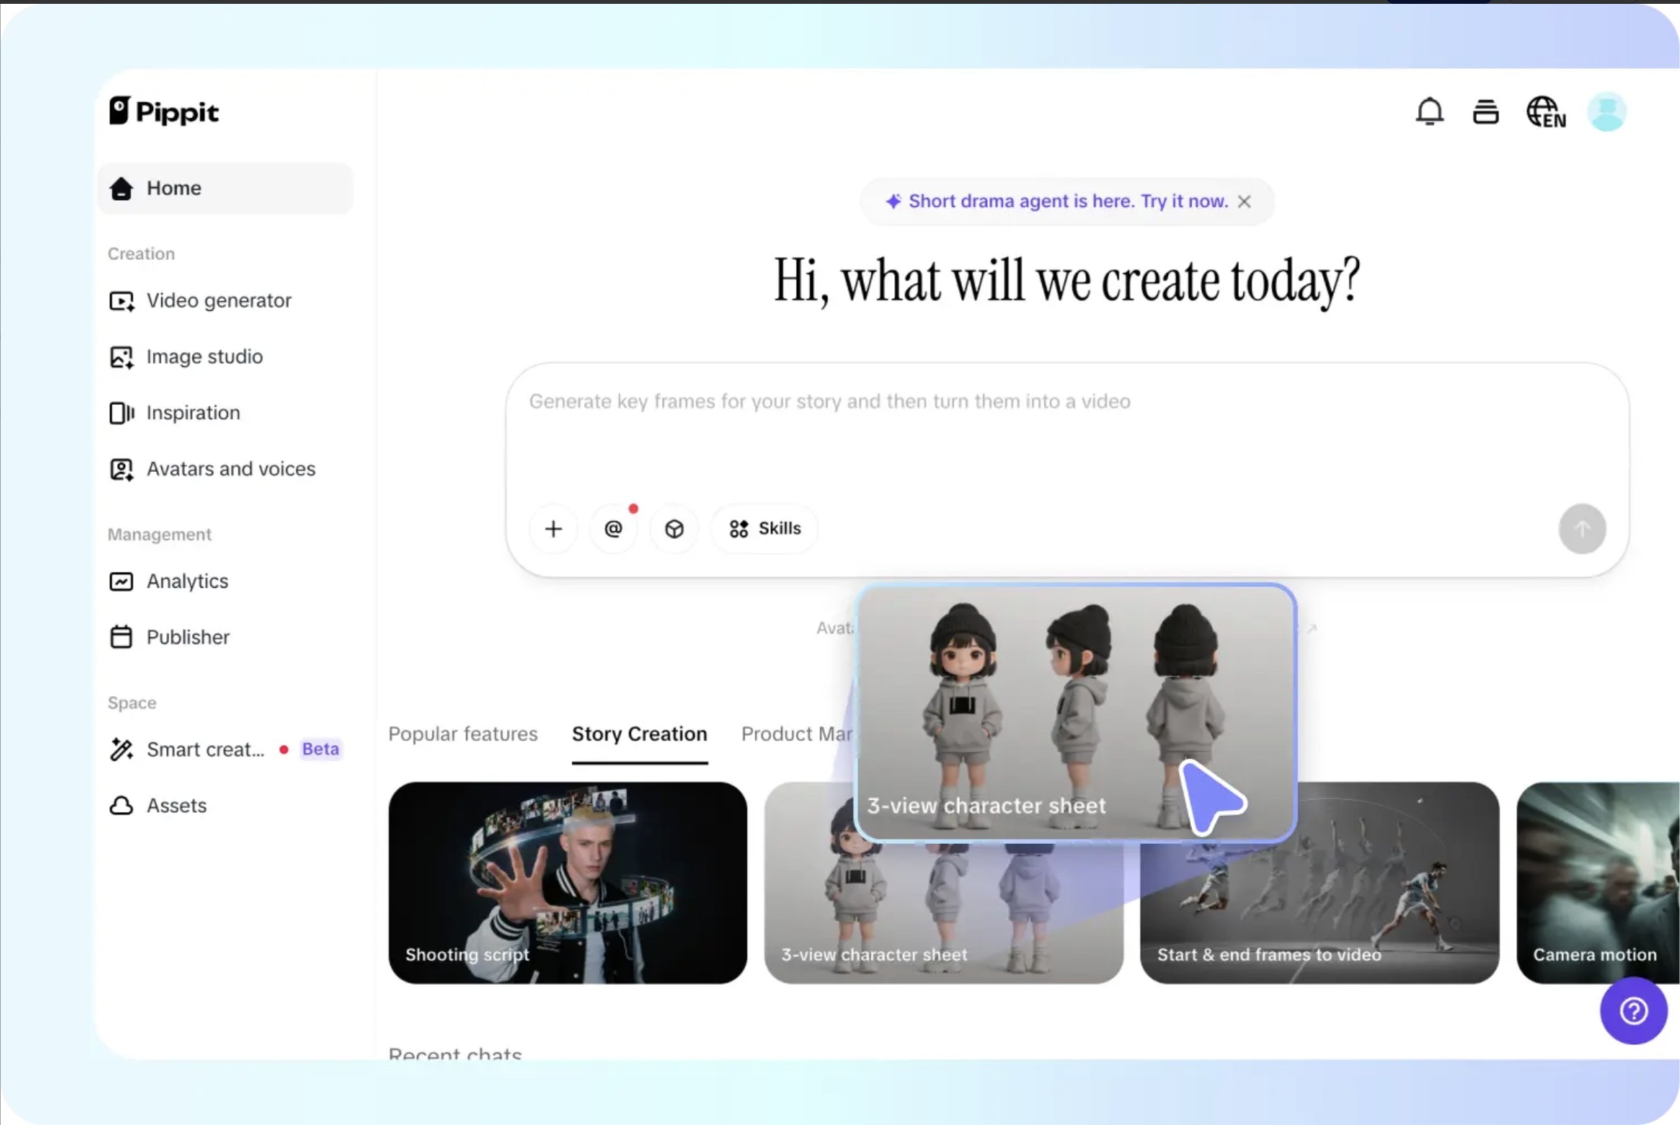Open the user profile avatar
Image resolution: width=1680 pixels, height=1125 pixels.
pyautogui.click(x=1607, y=111)
